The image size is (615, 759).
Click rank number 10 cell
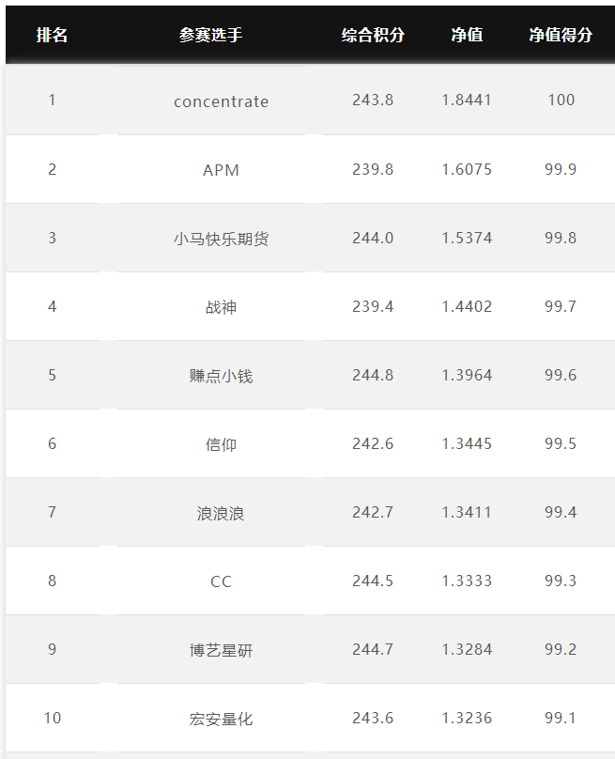coord(53,718)
